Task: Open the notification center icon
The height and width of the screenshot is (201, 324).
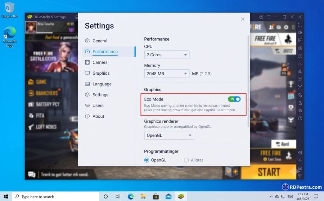Action: [316, 196]
